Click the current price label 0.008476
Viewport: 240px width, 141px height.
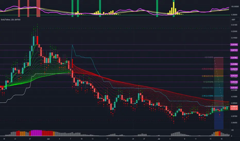[x=234, y=107]
